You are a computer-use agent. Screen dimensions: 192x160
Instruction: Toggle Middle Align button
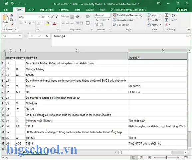tap(68, 17)
